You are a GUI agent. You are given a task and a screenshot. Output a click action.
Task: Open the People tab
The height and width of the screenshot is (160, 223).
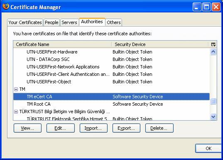51,22
